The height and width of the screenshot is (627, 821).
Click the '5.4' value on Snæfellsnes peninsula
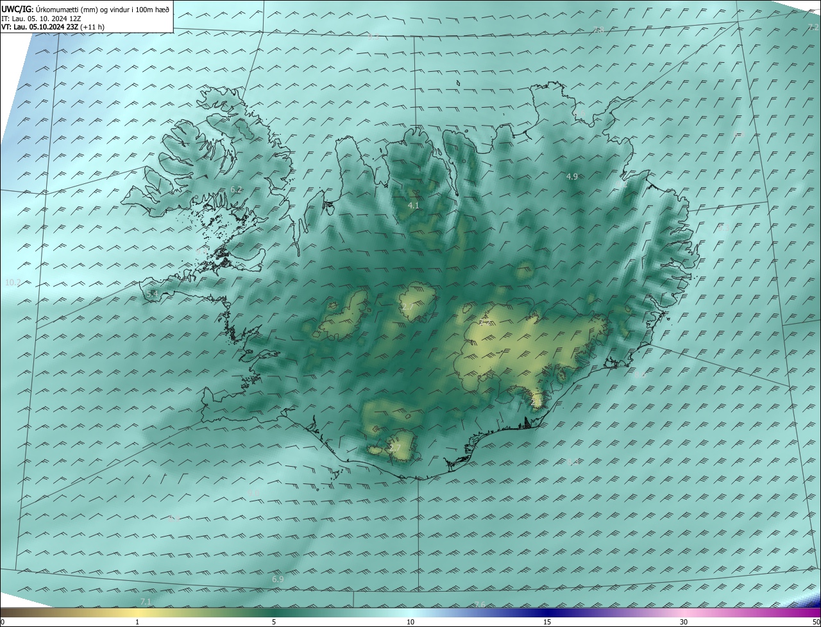pyautogui.click(x=151, y=294)
